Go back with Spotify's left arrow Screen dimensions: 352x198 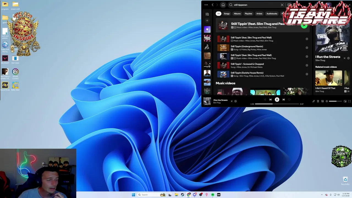213,5
